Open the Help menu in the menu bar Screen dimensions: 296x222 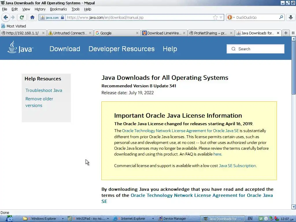click(88, 9)
